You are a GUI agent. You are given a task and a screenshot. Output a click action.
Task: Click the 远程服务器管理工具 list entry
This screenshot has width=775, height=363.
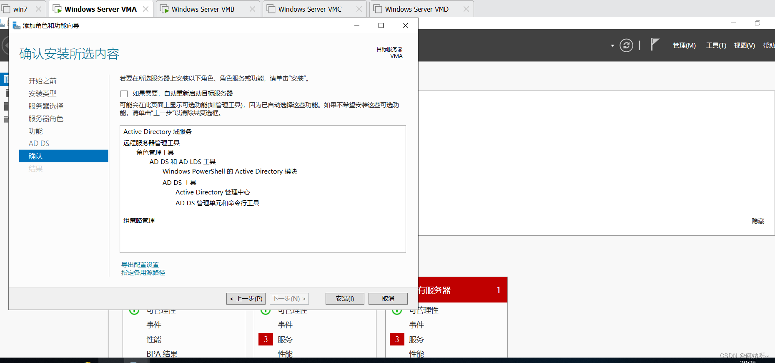pyautogui.click(x=151, y=143)
